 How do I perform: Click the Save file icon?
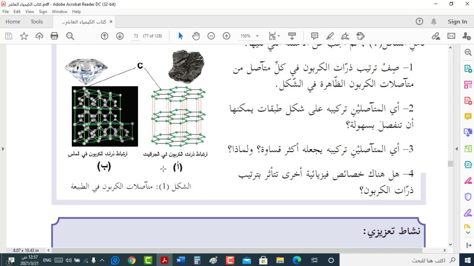click(x=9, y=36)
